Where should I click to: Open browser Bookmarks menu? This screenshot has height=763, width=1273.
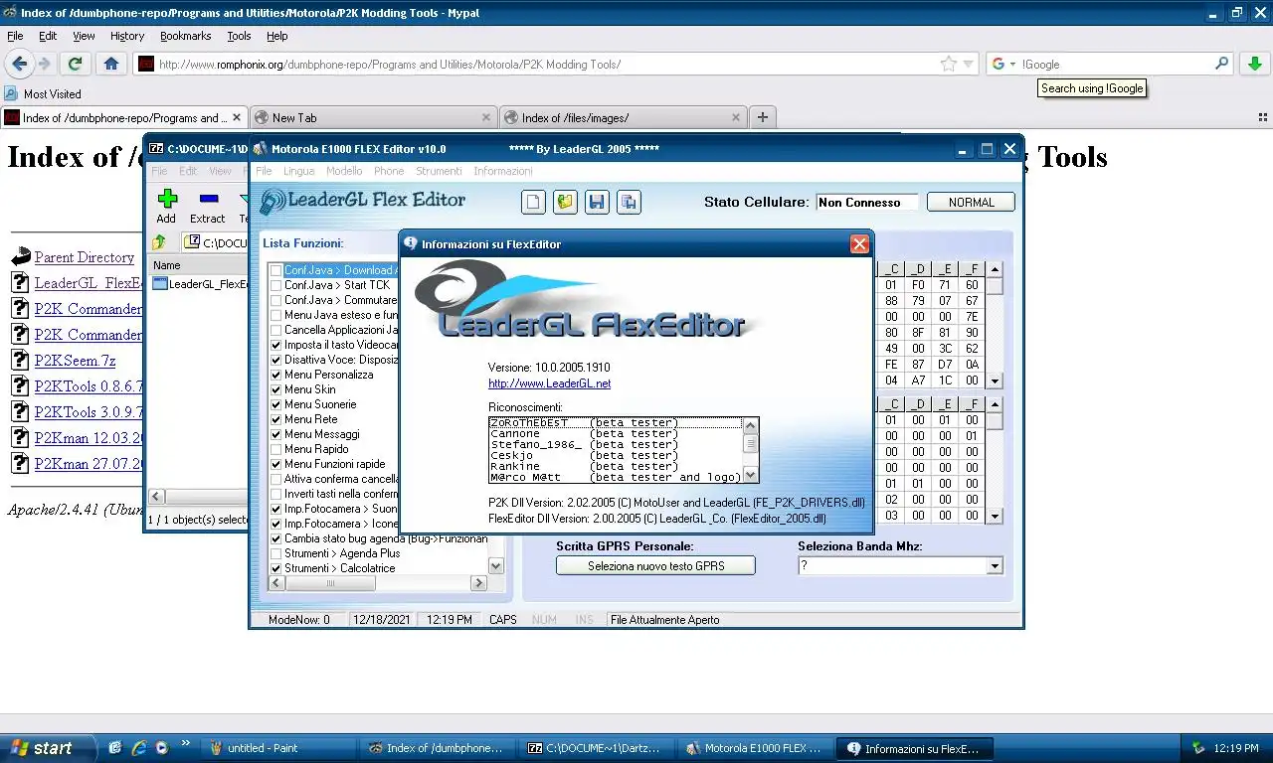185,36
